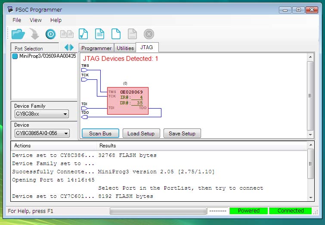Click the MiniProg3 port blue square icon
Image resolution: width=325 pixels, height=225 pixels.
[15, 56]
